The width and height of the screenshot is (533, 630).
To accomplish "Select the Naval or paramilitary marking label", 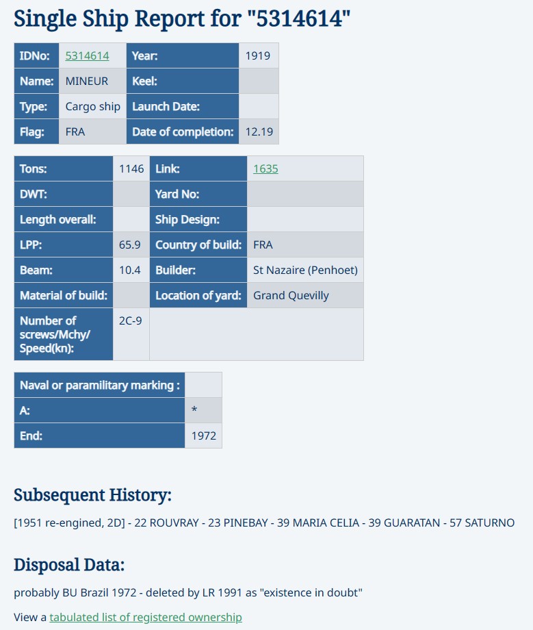I will 99,385.
